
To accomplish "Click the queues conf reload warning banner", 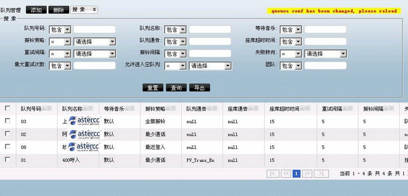I will (x=334, y=11).
